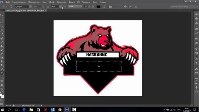
Task: Select the Pen tool
Action: click(2, 69)
